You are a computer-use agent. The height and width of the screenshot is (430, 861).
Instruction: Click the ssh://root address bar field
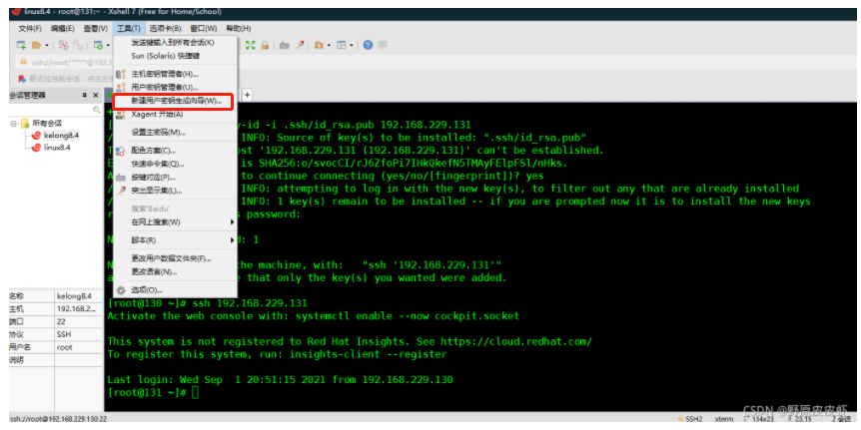click(x=71, y=62)
